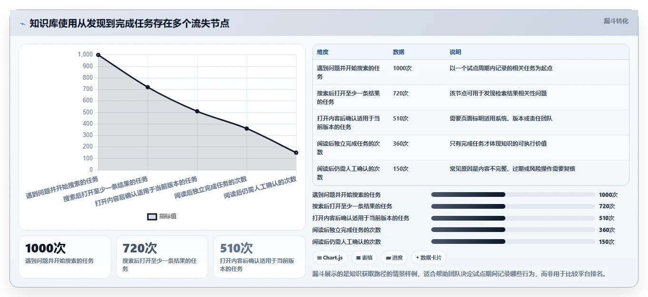Click x-axis label 阅读后独立完成任务的次数
This screenshot has width=648, height=297.
tap(211, 188)
